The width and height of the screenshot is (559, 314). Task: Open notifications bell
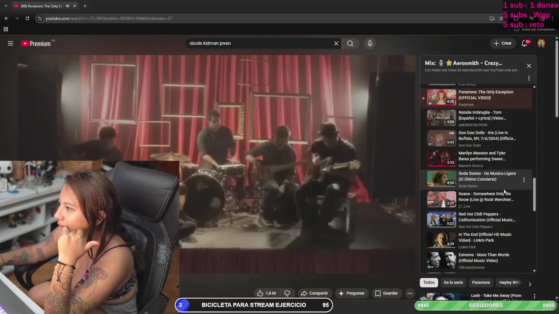pos(525,44)
